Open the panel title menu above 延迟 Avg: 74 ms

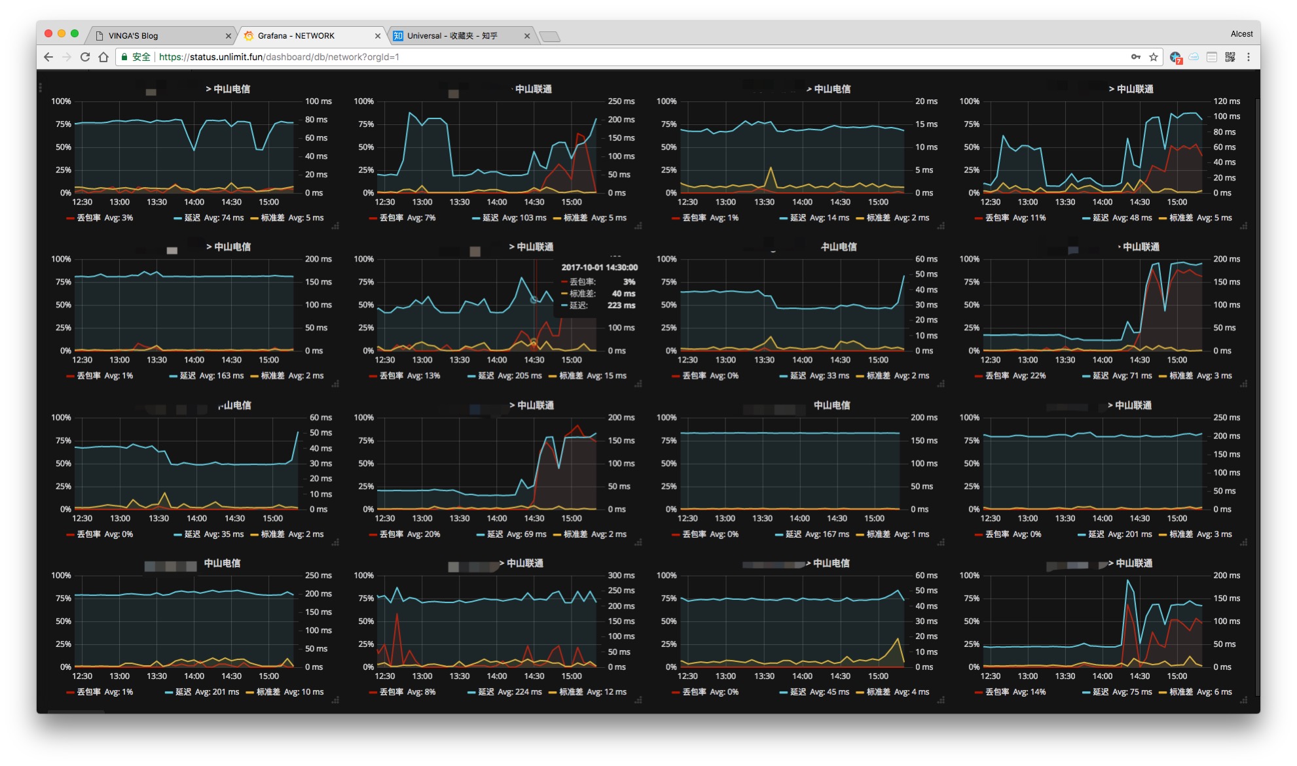228,89
